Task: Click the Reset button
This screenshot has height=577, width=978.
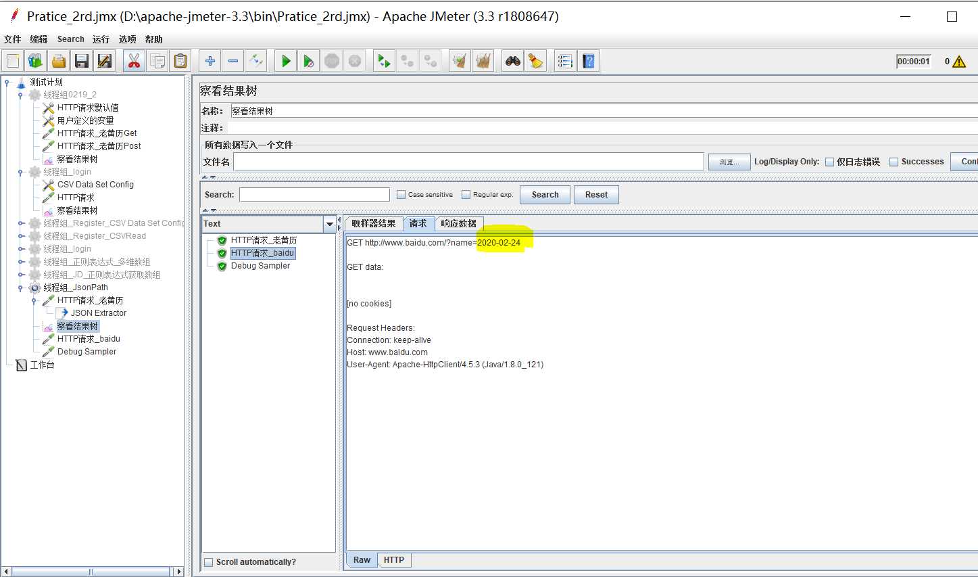Action: 596,195
